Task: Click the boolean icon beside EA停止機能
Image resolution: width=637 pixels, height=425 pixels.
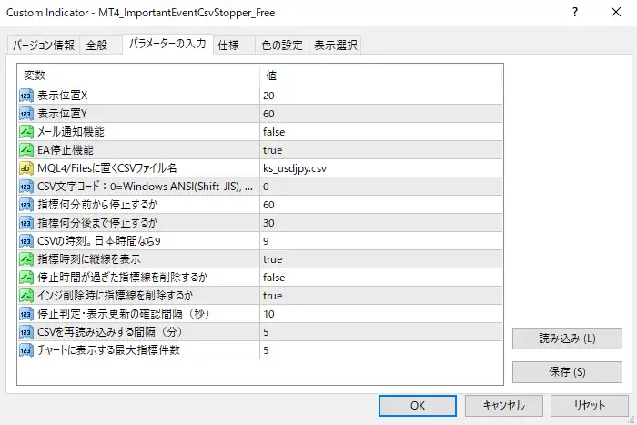Action: point(26,150)
